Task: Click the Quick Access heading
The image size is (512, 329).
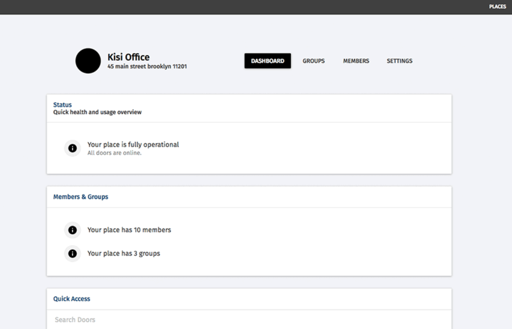Action: (72, 299)
